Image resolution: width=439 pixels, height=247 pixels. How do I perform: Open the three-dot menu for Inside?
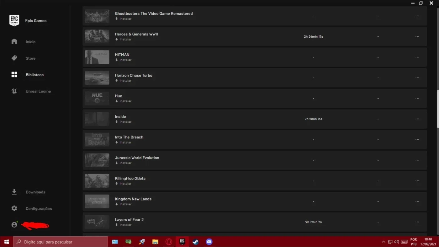[417, 119]
